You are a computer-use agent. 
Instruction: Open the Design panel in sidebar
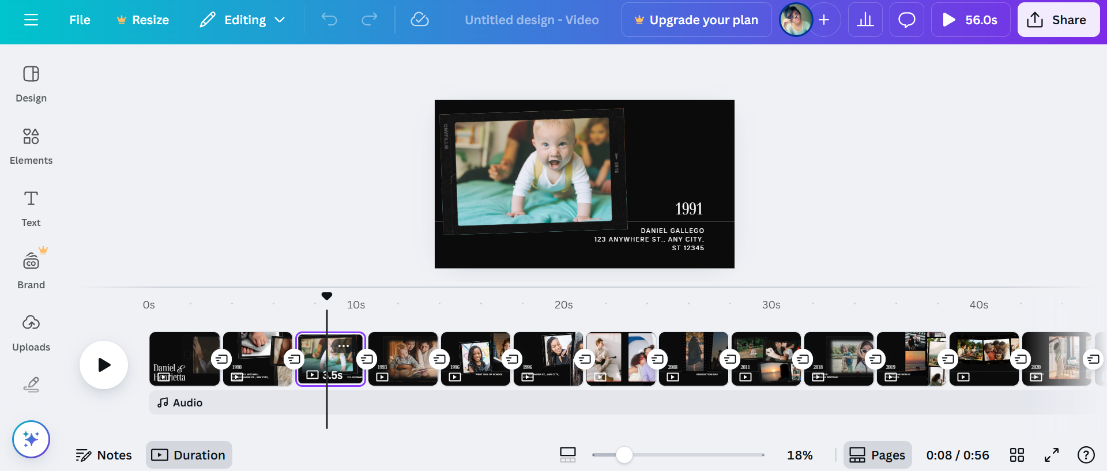[31, 84]
